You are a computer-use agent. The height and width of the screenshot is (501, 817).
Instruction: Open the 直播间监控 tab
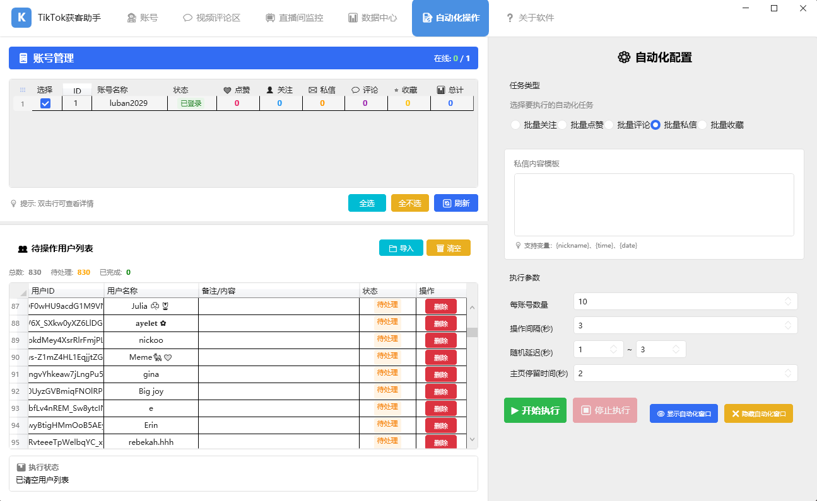pyautogui.click(x=294, y=18)
